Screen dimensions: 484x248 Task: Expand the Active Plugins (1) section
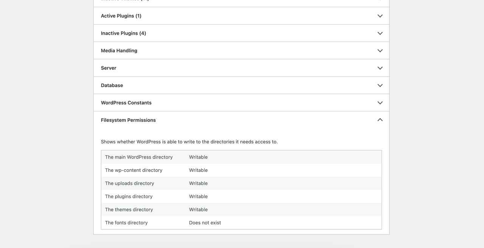pyautogui.click(x=241, y=16)
